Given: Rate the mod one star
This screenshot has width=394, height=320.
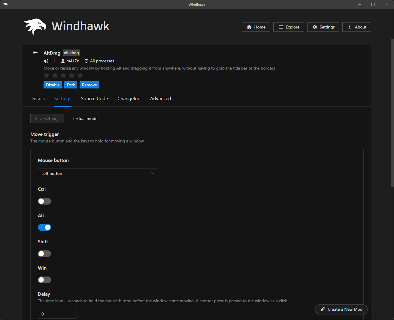Looking at the screenshot, I should pos(47,75).
